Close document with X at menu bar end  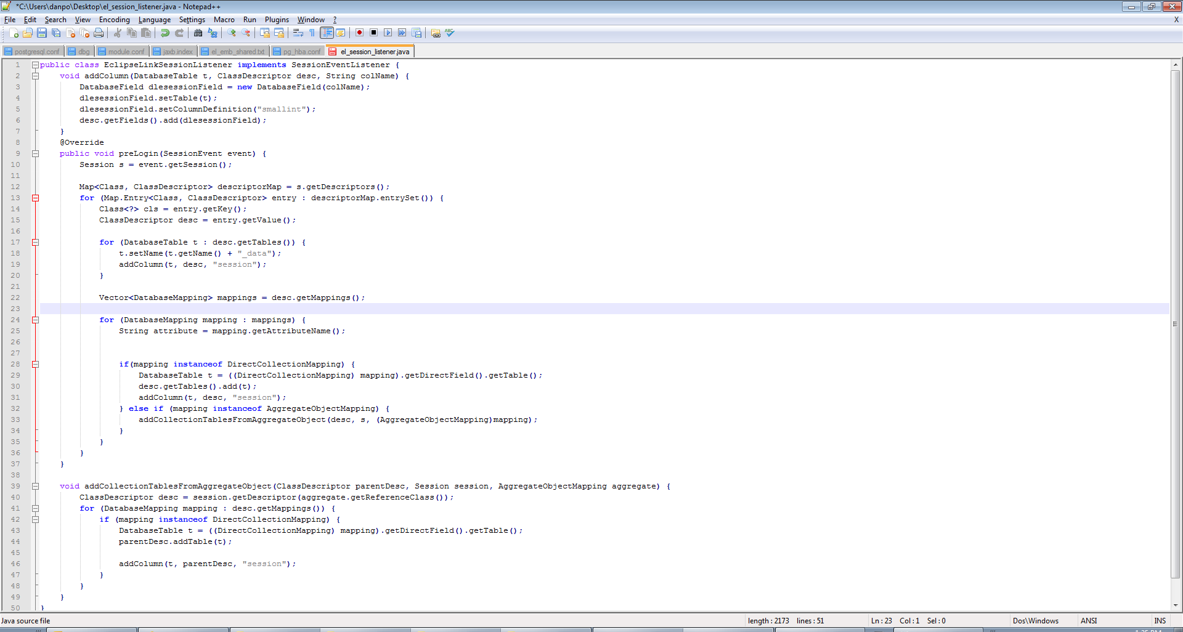pos(1176,20)
